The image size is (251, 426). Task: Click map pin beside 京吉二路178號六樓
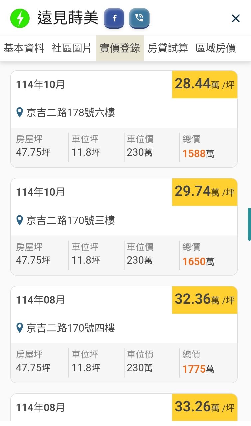[20, 112]
